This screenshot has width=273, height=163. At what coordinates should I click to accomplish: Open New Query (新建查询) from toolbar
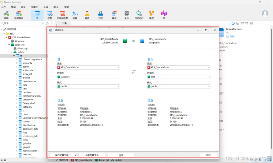point(19,15)
